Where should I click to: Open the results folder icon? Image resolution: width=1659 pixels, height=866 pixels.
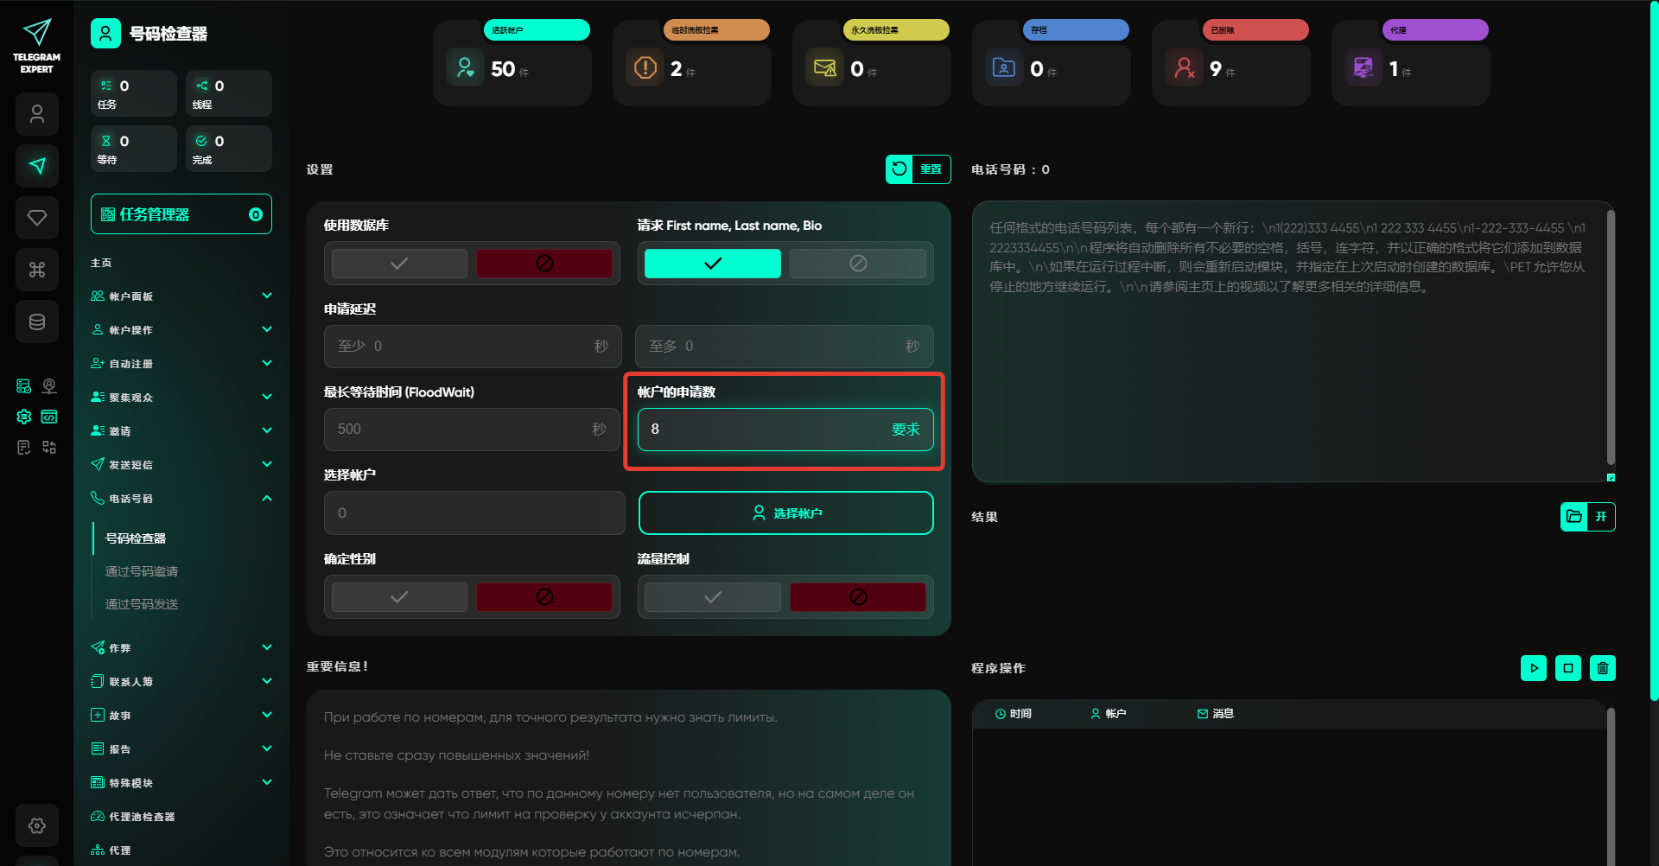pos(1573,517)
